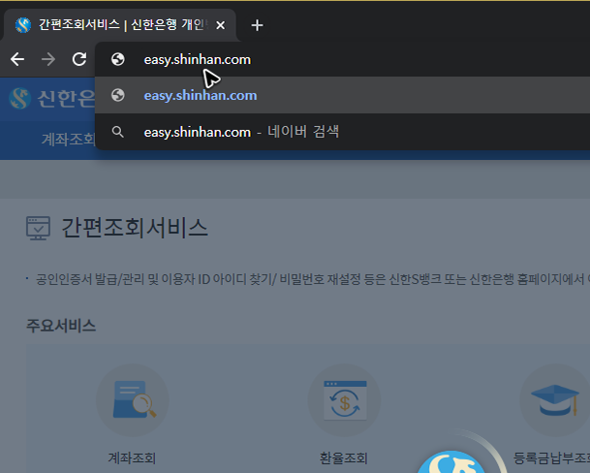Screen dimensions: 590x473
Task: Open the 등록금납부조회 graduation cap icon
Action: tap(554, 400)
